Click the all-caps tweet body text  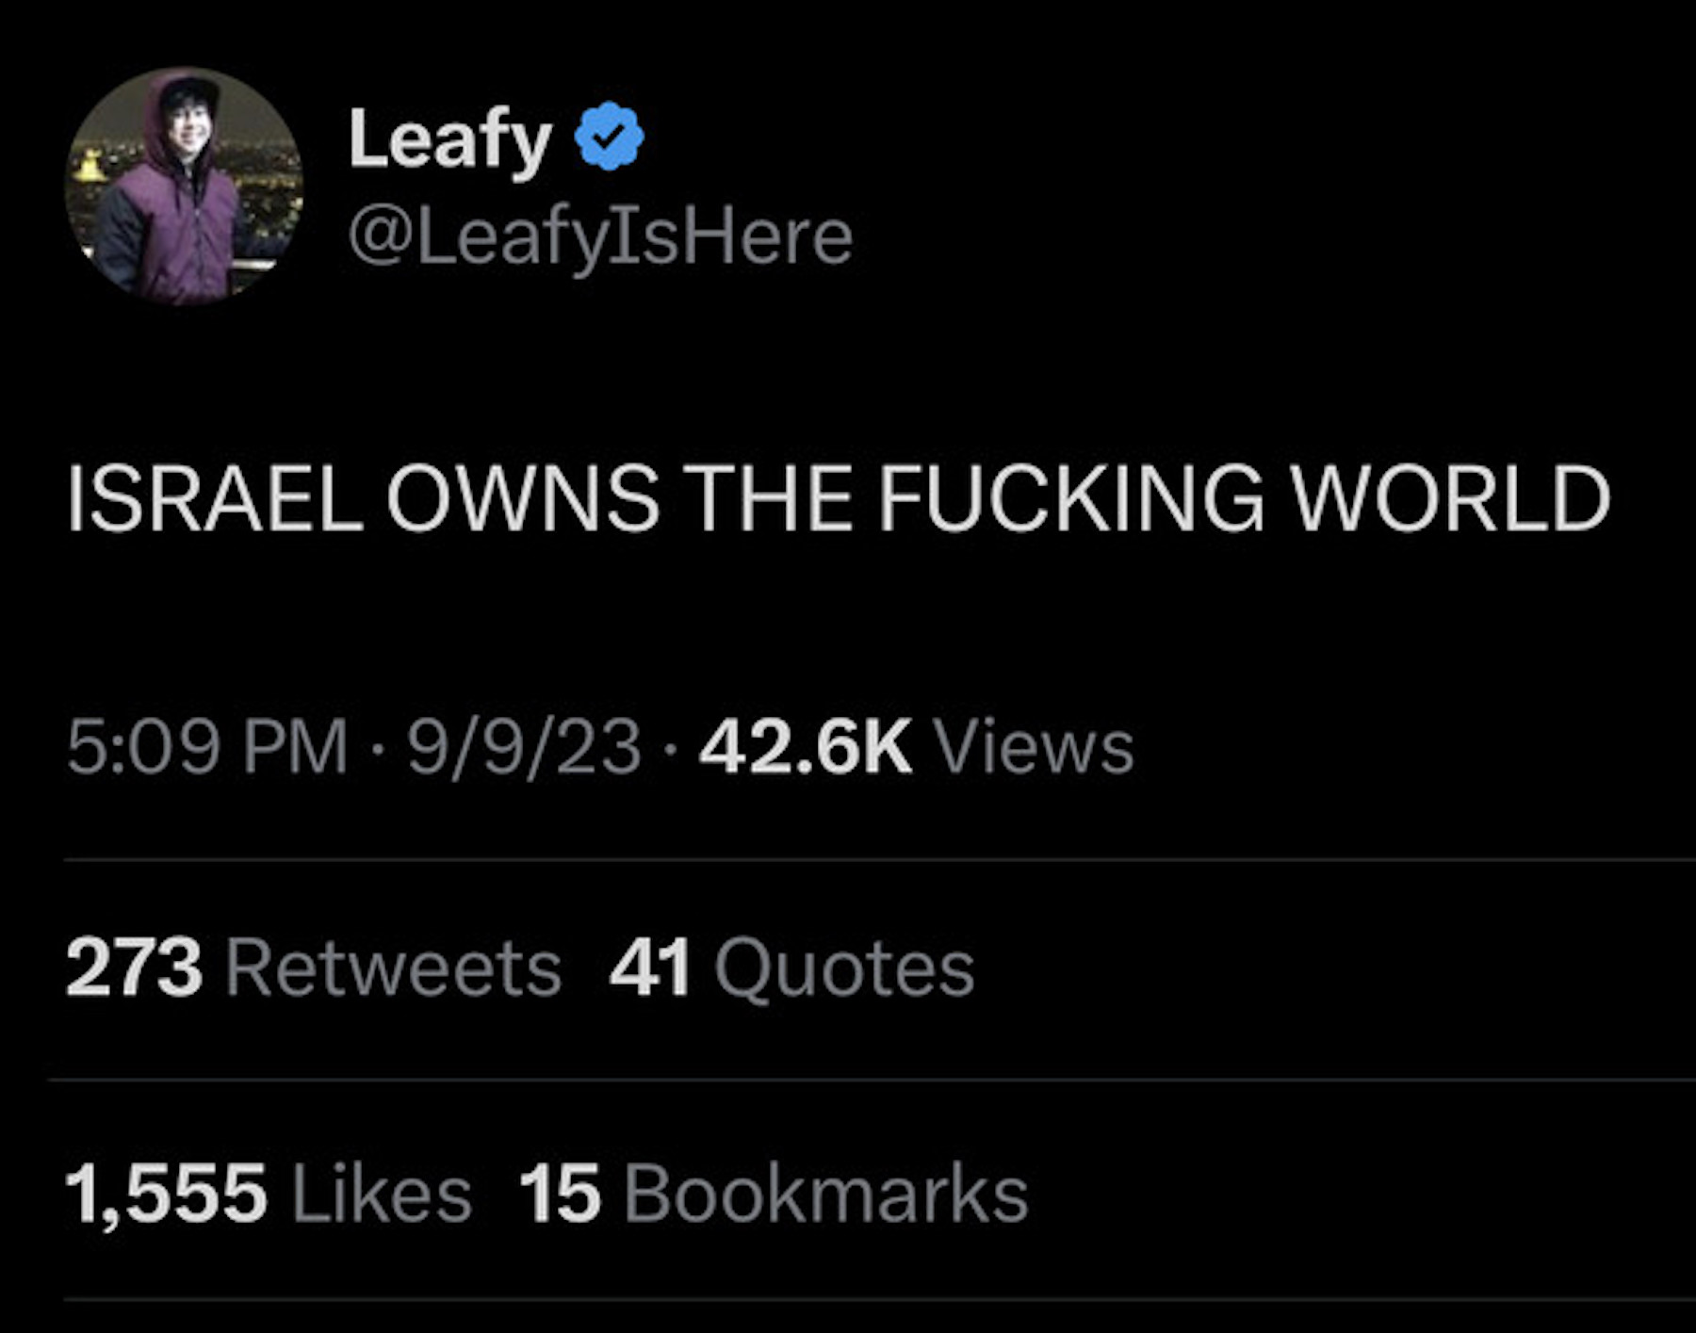pyautogui.click(x=838, y=498)
